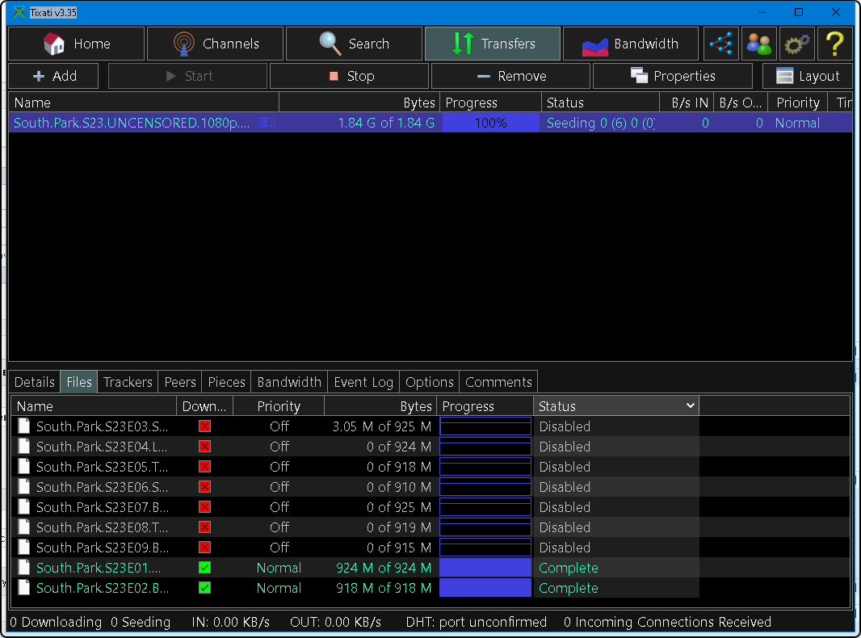Open the DHT network icon
The image size is (861, 638).
point(721,44)
